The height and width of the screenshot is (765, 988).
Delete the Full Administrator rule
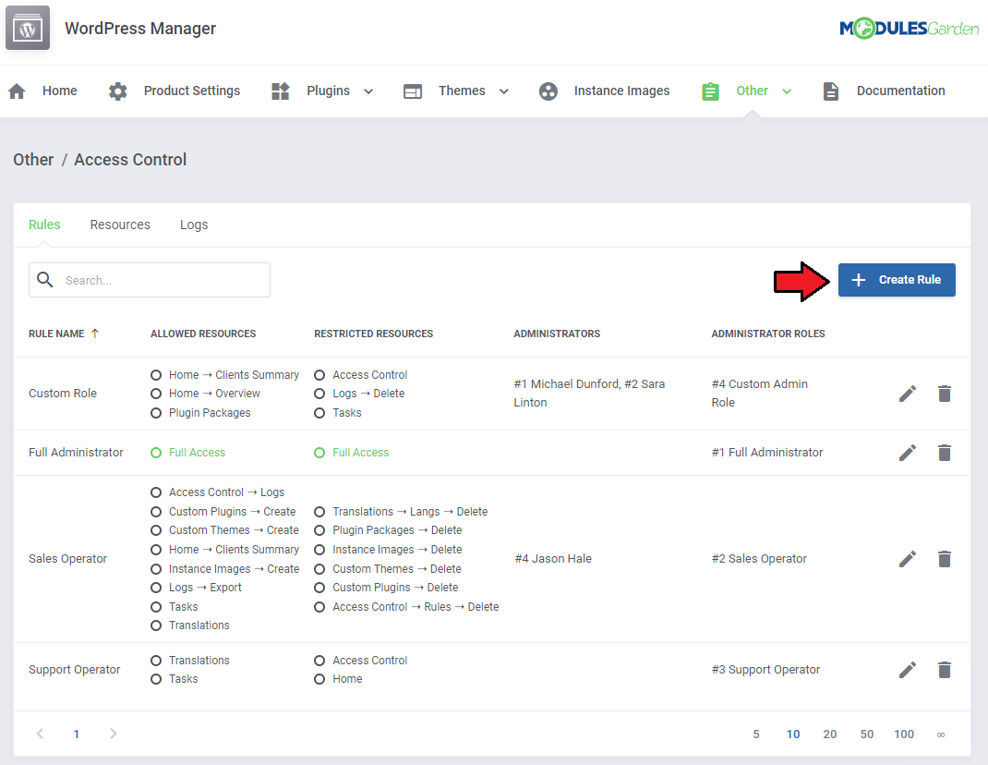944,453
